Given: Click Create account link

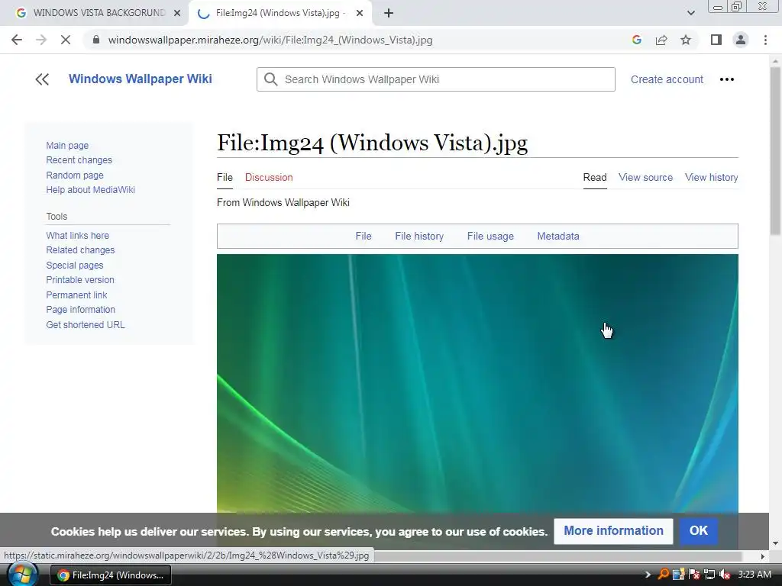Looking at the screenshot, I should pyautogui.click(x=667, y=79).
